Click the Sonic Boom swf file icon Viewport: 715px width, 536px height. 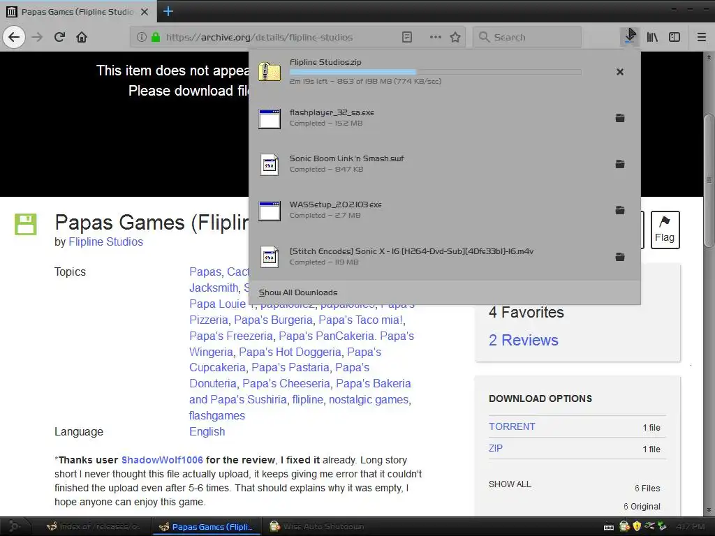(x=270, y=165)
